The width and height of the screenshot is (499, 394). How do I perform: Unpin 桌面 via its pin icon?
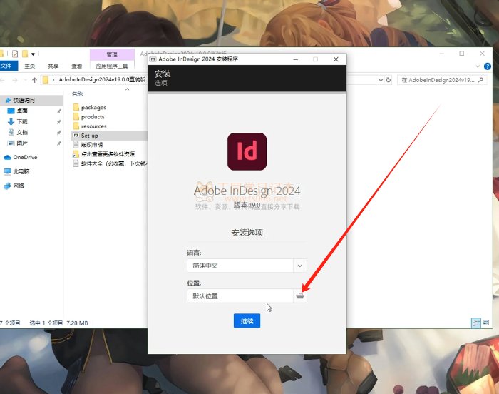point(59,111)
